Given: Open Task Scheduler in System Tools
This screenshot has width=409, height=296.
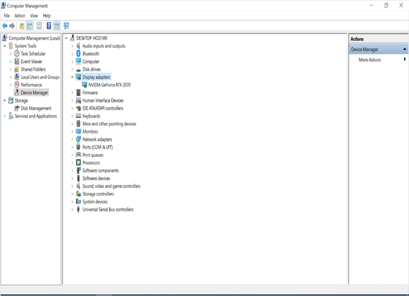Looking at the screenshot, I should click(33, 54).
